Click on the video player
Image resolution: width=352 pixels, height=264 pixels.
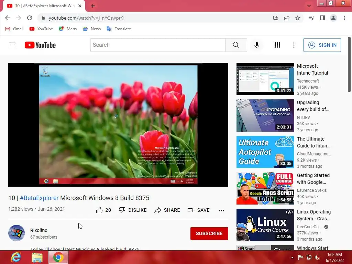[118, 124]
